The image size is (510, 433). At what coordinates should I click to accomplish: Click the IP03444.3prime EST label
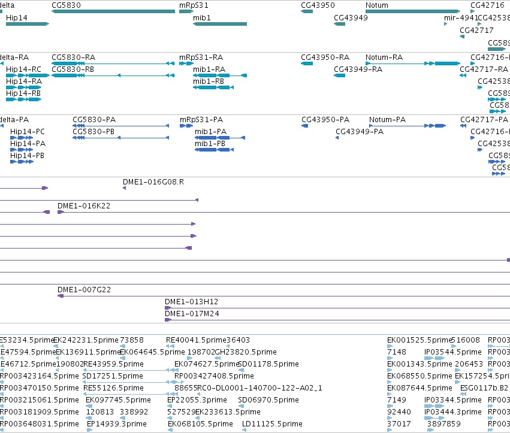(x=452, y=412)
